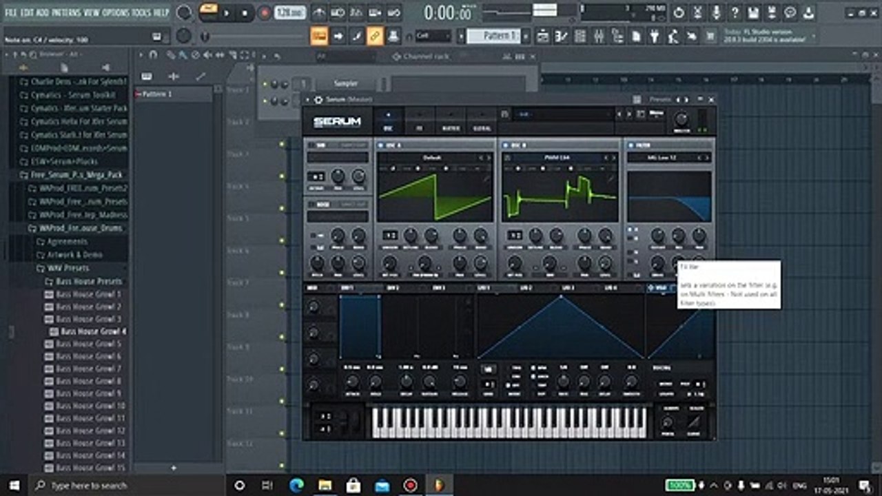Viewport: 882px width, 496px height.
Task: Click the Serum MASTER volume knob
Action: (x=681, y=118)
